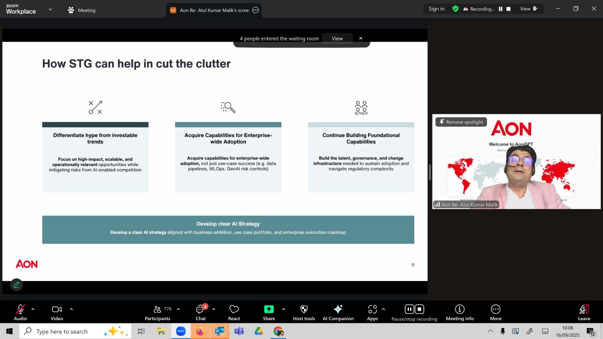Click the Windows taskbar search box
Viewport: 603px width, 339px height.
62,331
